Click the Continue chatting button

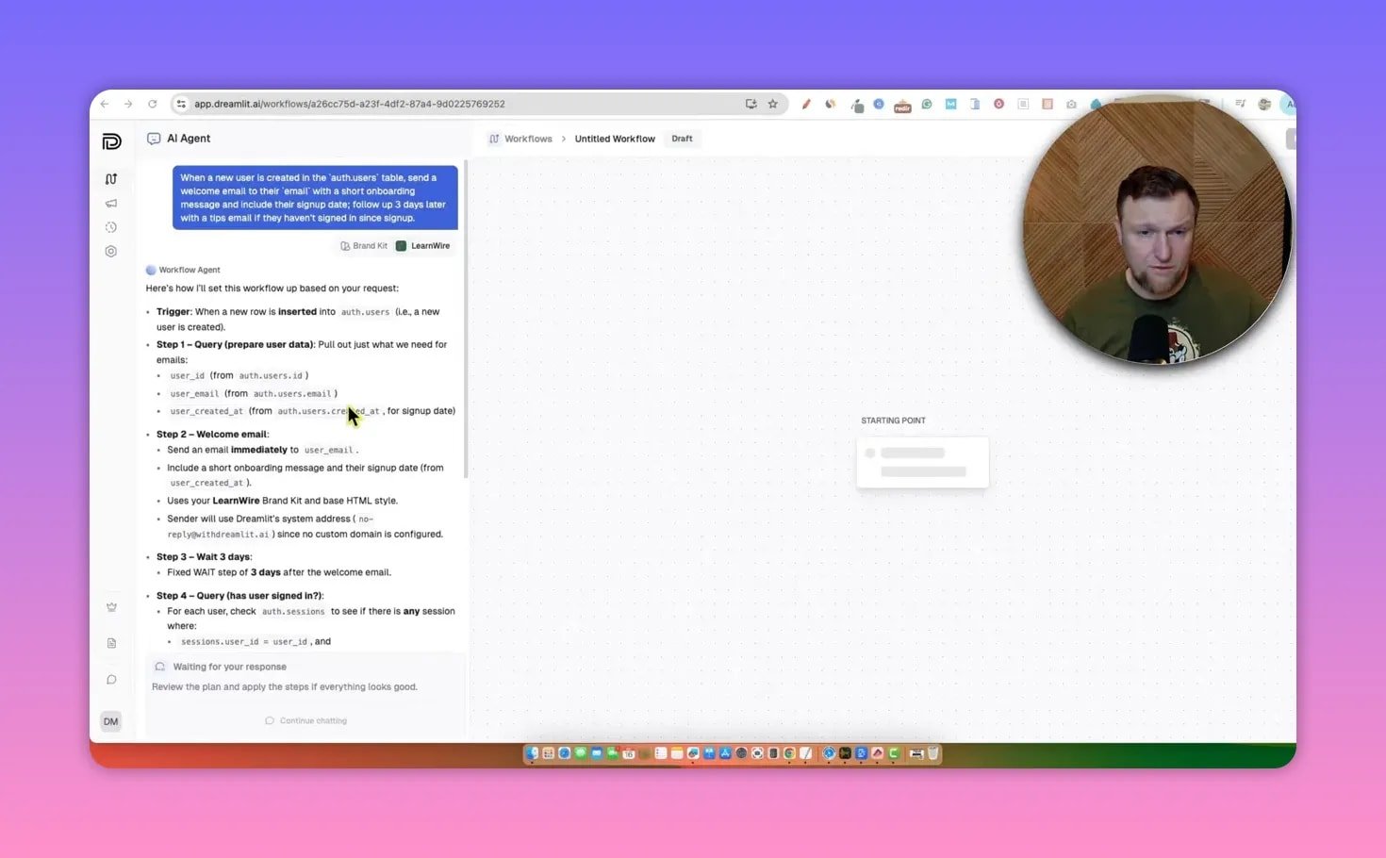[306, 720]
